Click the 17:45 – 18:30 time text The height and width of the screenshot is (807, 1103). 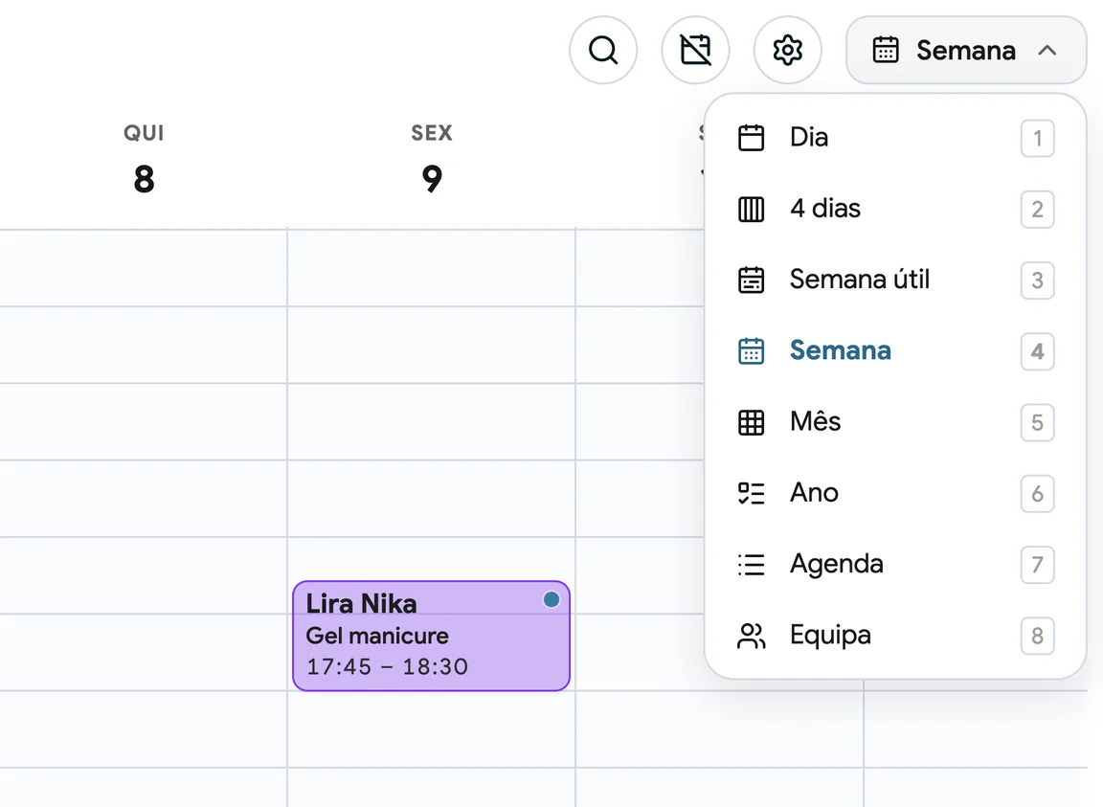(387, 666)
